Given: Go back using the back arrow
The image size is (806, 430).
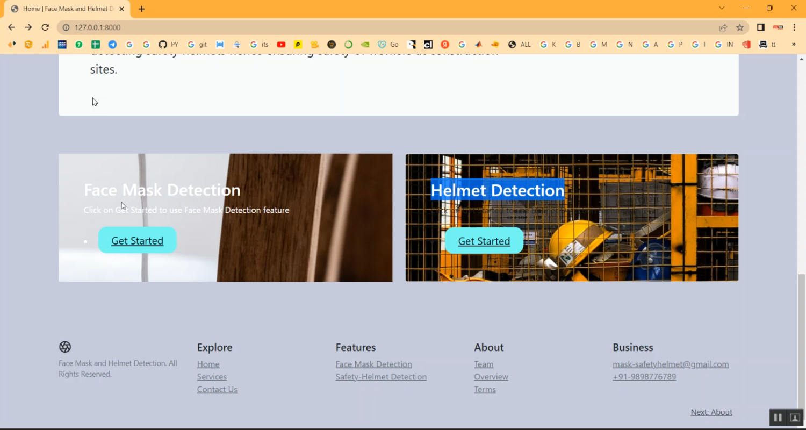Looking at the screenshot, I should 11,27.
